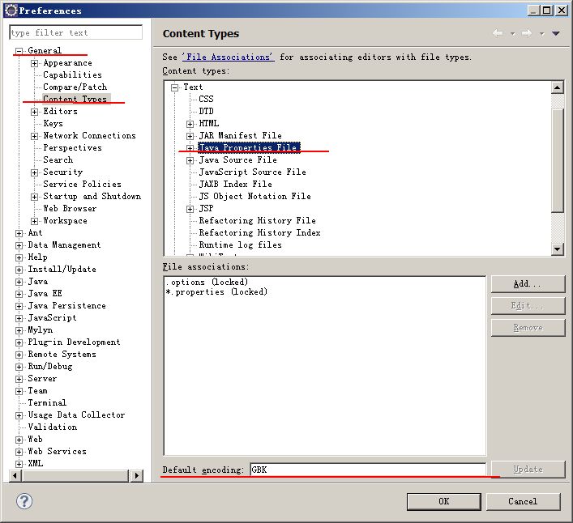Expand the Java Properties File node
The width and height of the screenshot is (573, 523).
coord(190,148)
